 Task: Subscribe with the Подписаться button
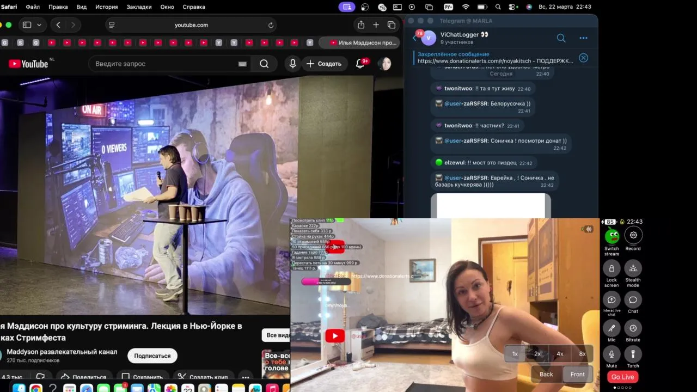(152, 356)
